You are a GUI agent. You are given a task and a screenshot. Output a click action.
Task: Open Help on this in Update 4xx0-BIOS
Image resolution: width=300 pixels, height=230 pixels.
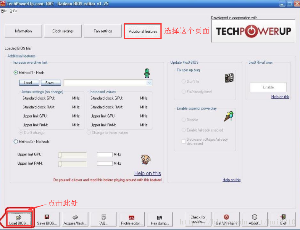coord(232,180)
